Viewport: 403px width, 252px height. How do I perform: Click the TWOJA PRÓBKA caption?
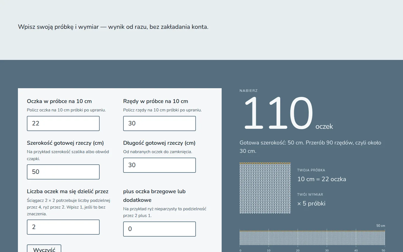pos(311,170)
